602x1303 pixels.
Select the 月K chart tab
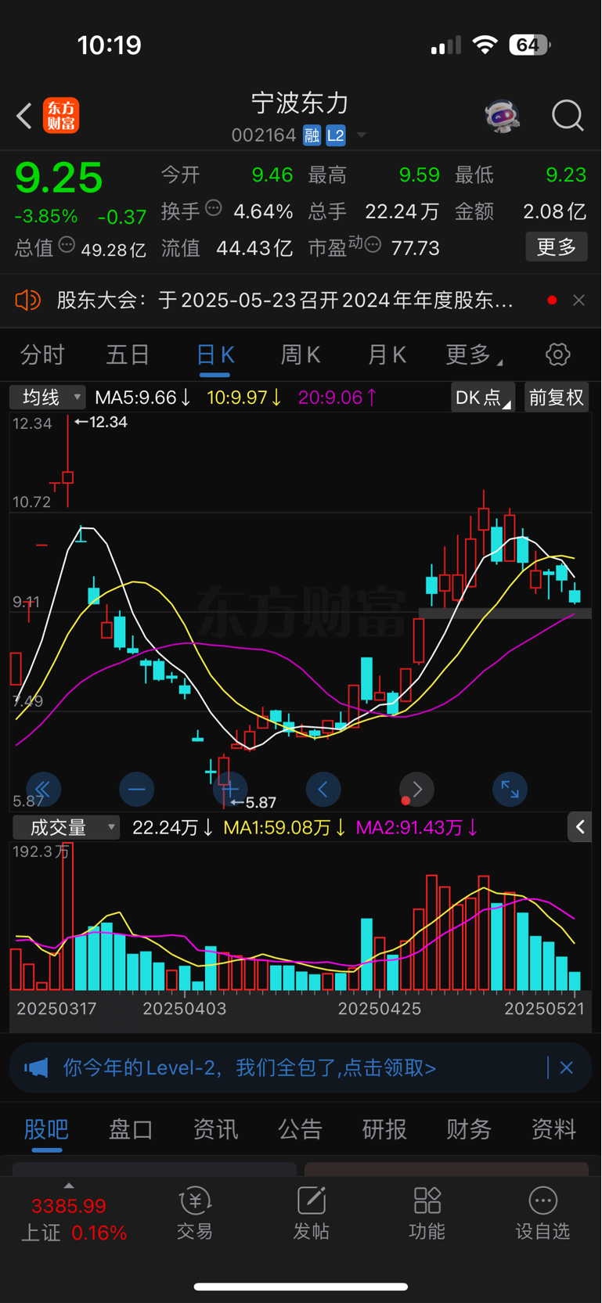(x=387, y=355)
